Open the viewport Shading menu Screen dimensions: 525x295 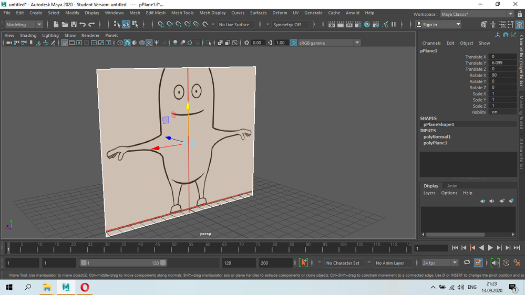tap(28, 35)
